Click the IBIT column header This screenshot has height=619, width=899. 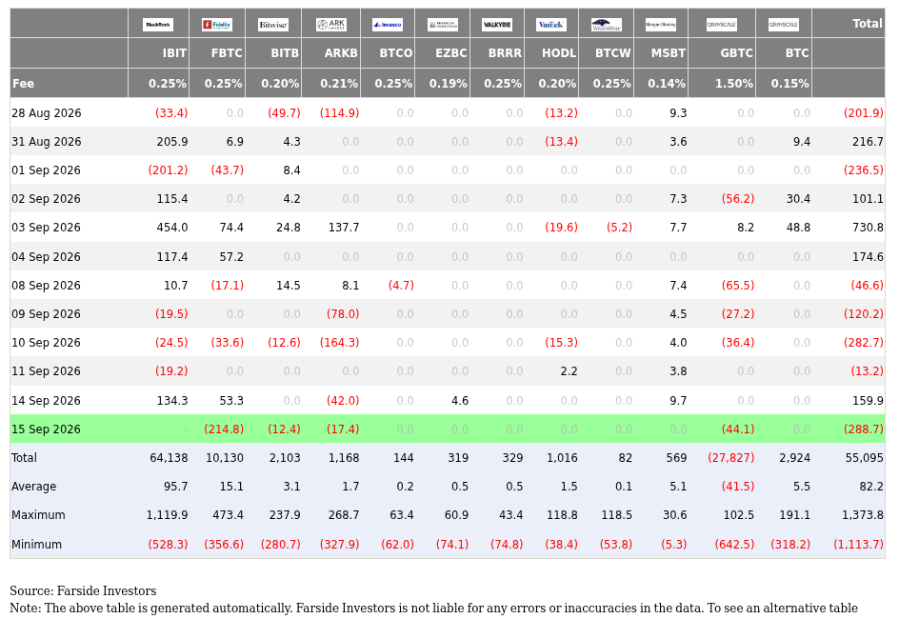click(174, 53)
